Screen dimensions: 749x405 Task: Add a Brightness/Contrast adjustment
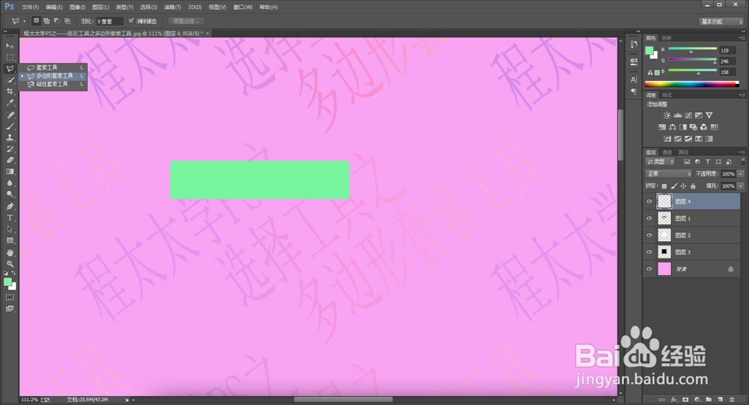click(667, 115)
